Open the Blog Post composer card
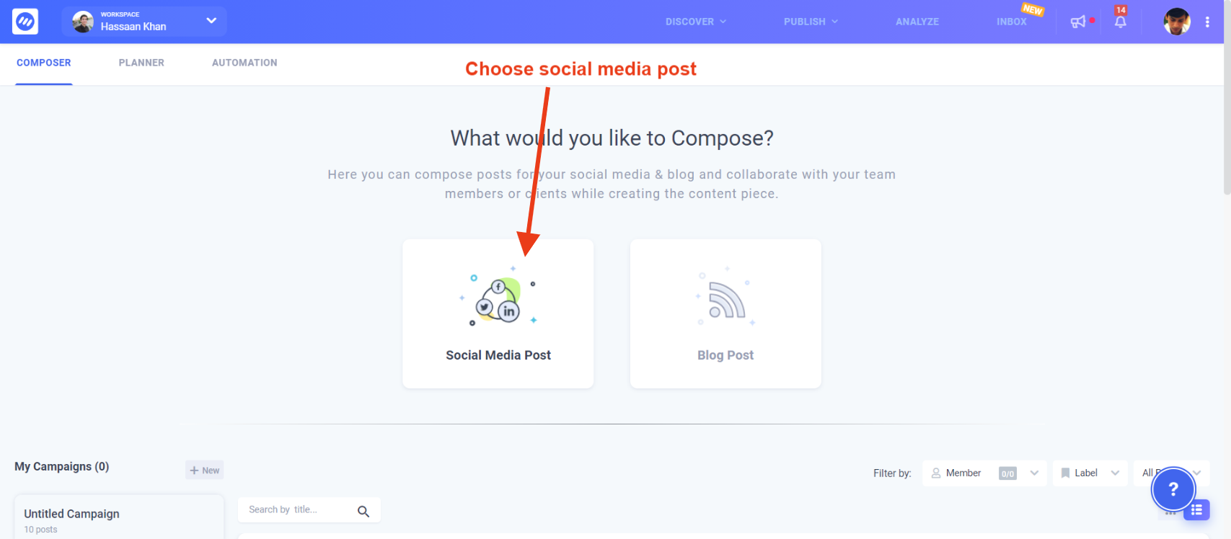This screenshot has width=1231, height=539. pyautogui.click(x=725, y=313)
